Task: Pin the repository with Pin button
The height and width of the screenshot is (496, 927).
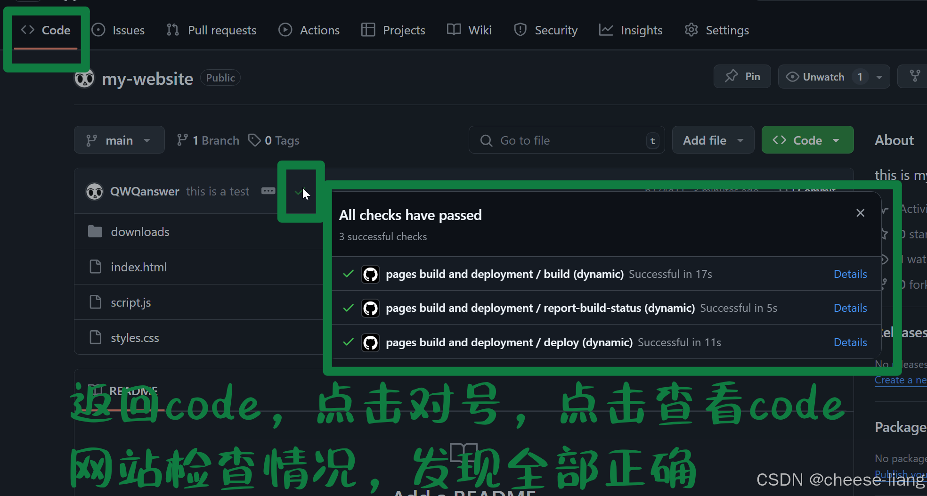Action: pyautogui.click(x=742, y=76)
